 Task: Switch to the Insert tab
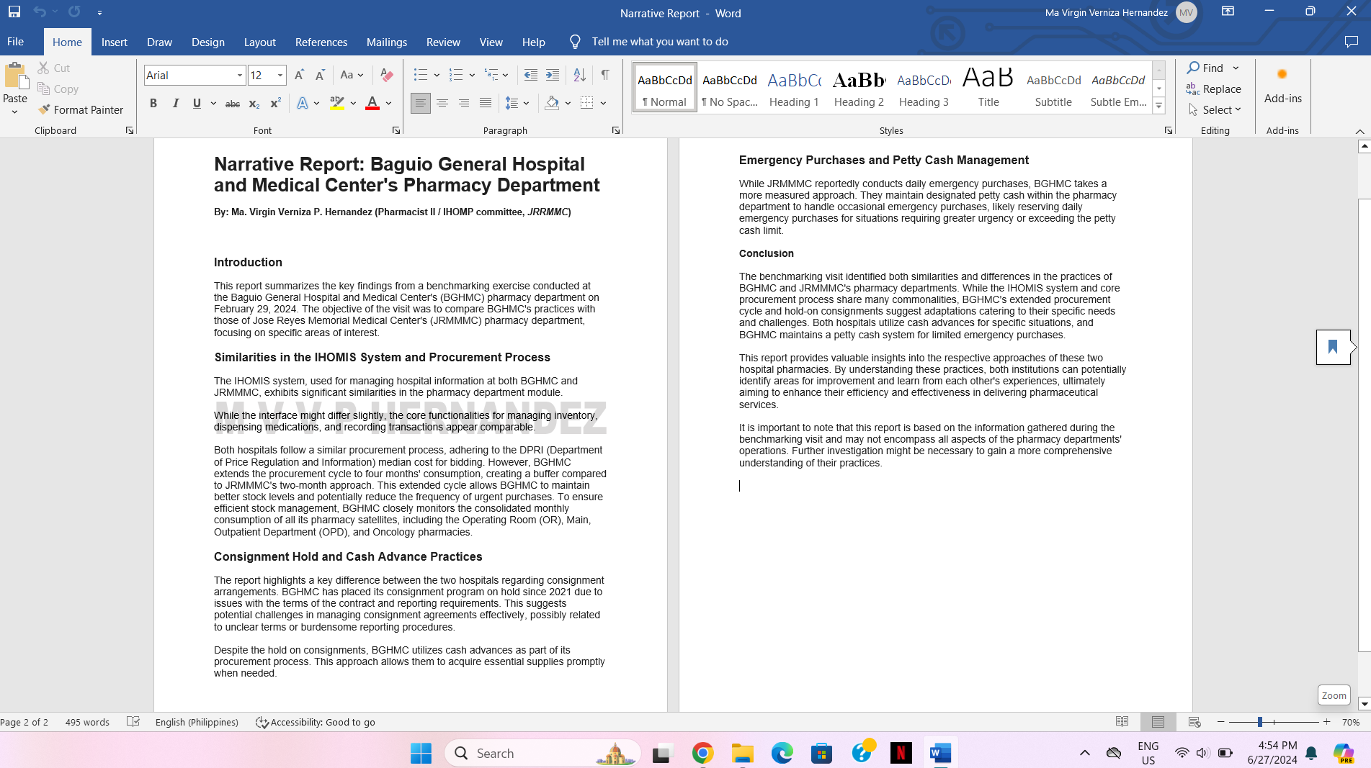coord(114,42)
